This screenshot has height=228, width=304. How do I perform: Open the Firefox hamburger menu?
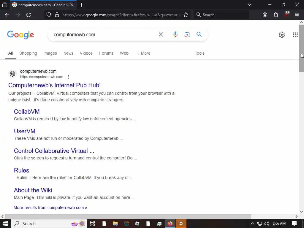[x=297, y=15]
